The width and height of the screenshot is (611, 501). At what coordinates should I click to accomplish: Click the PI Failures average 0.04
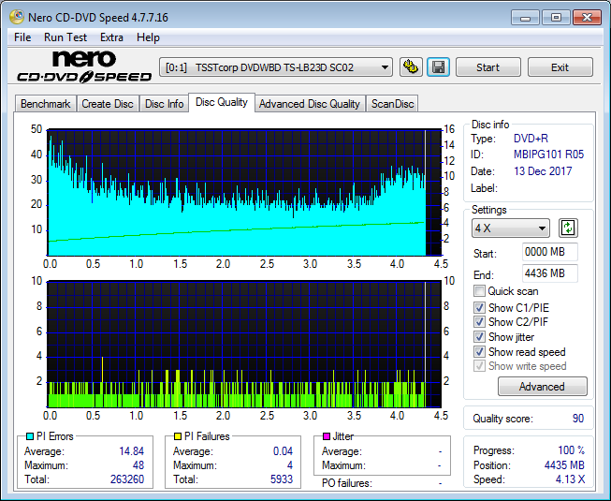(x=283, y=451)
